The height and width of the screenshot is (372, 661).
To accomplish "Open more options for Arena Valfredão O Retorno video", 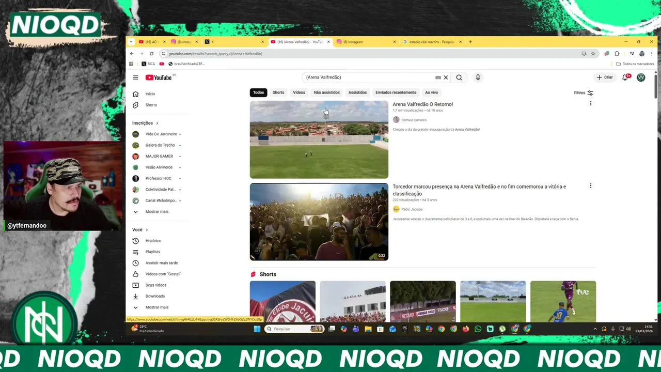I will (591, 103).
